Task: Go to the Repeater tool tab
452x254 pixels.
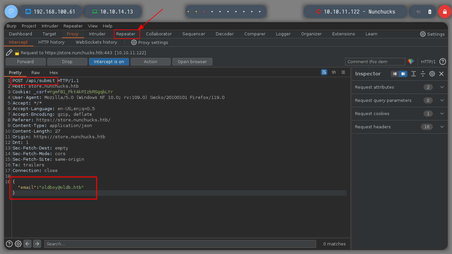Action: point(126,34)
